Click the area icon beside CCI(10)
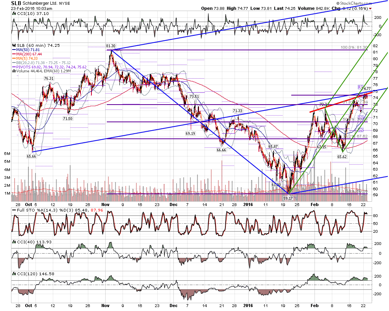389x311 pixels. point(14,14)
